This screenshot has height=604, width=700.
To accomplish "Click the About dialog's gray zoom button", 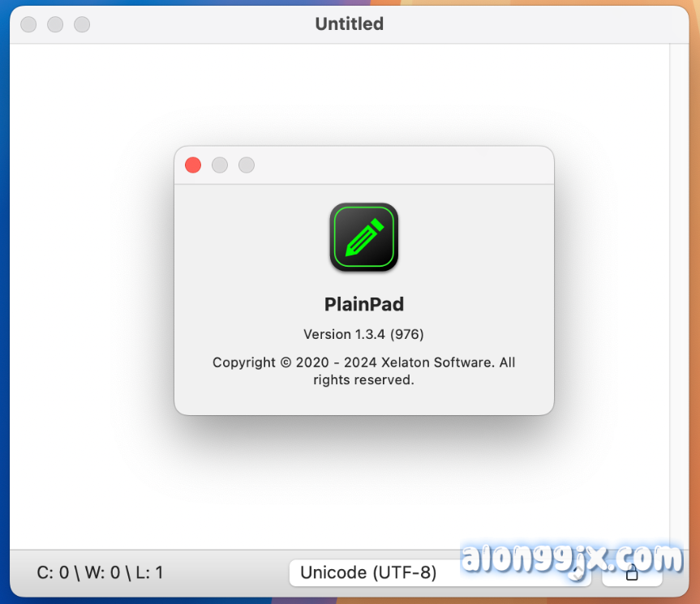I will 247,165.
